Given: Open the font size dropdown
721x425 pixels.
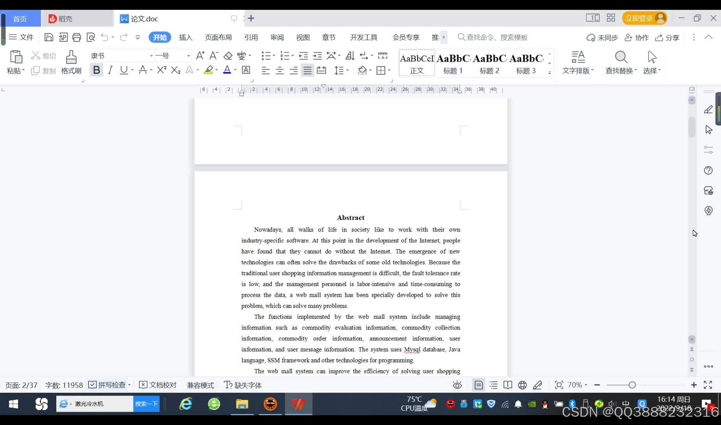Looking at the screenshot, I should [188, 55].
